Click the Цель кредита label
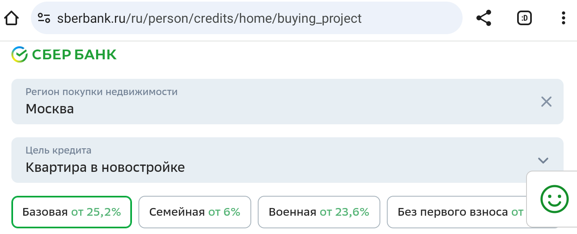Image resolution: width=577 pixels, height=234 pixels. [x=58, y=150]
